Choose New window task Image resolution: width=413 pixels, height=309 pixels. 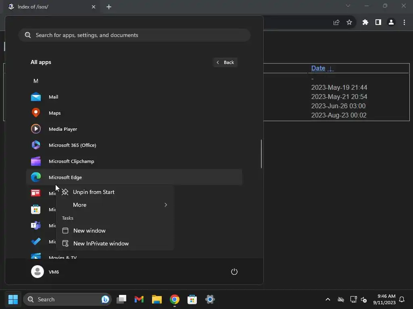115,231
